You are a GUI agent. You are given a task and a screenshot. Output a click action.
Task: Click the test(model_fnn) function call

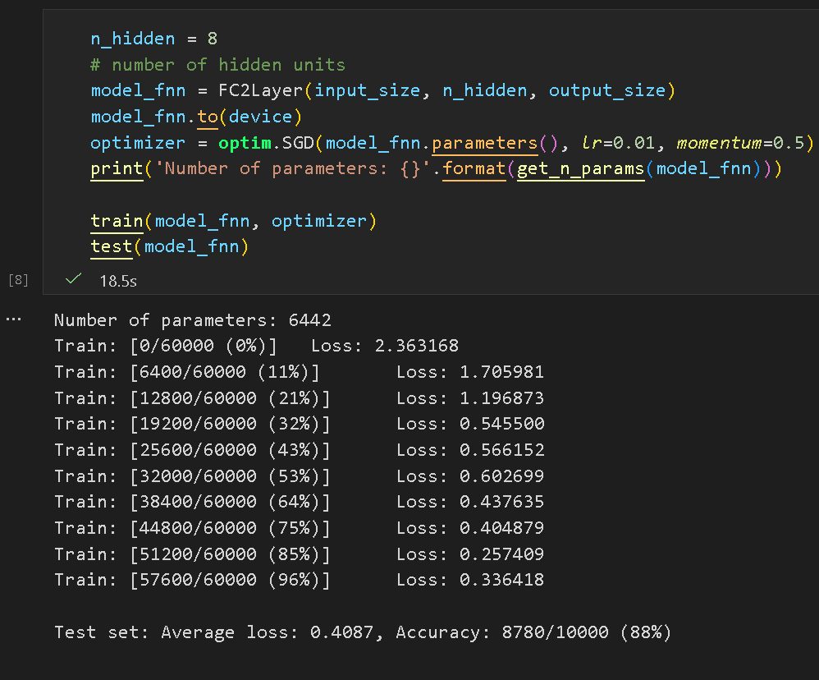pos(169,246)
